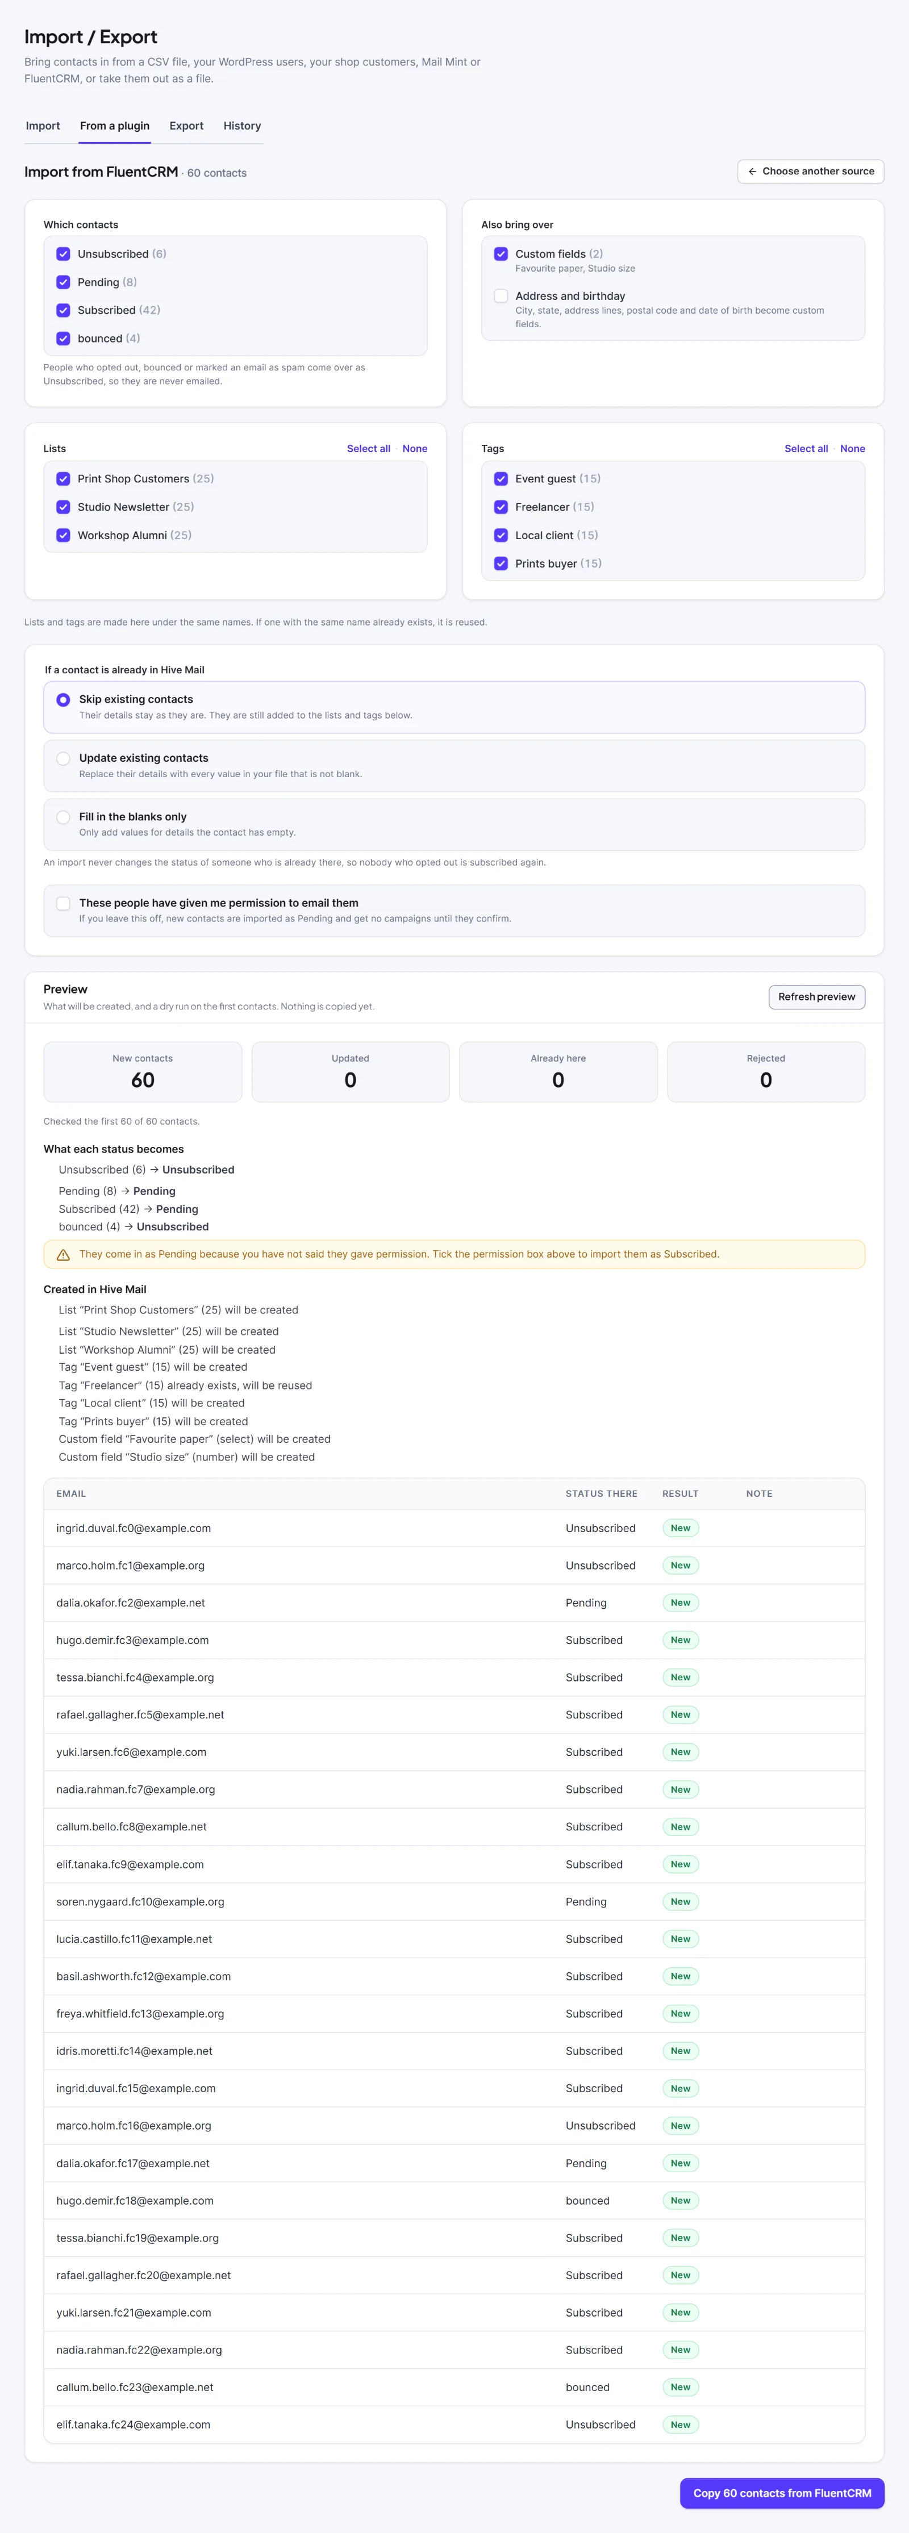This screenshot has height=2533, width=909.
Task: Click Copy 60 contacts from FluentCRM
Action: [782, 2493]
